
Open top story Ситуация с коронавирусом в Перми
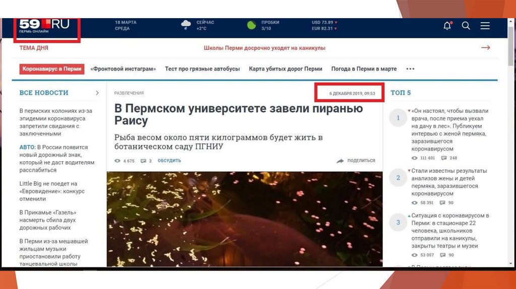(x=450, y=231)
